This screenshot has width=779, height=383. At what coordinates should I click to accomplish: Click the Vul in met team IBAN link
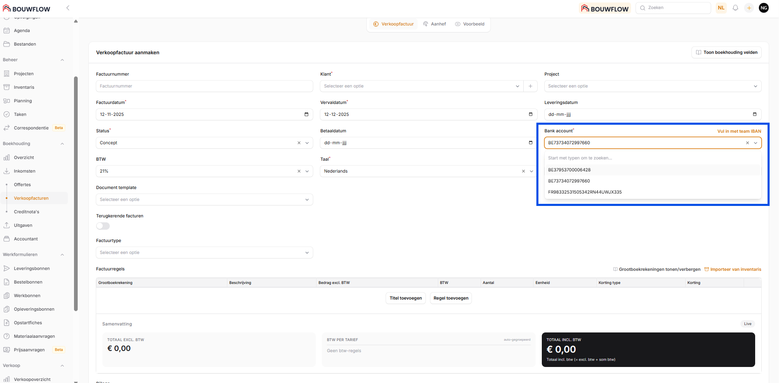click(x=739, y=132)
